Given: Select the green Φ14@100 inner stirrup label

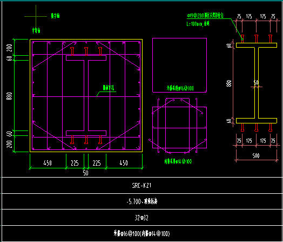Looking at the screenshot, I should 178,161.
